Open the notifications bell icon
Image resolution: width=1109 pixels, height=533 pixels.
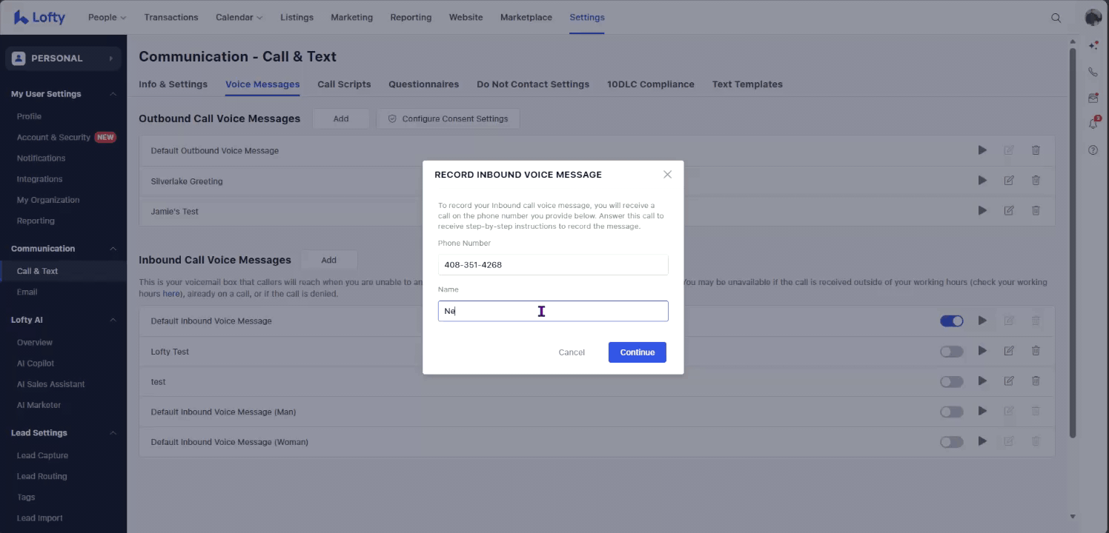pos(1093,124)
